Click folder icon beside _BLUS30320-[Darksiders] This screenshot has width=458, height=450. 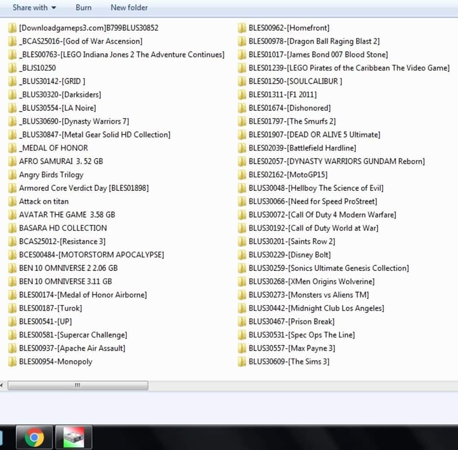point(12,95)
